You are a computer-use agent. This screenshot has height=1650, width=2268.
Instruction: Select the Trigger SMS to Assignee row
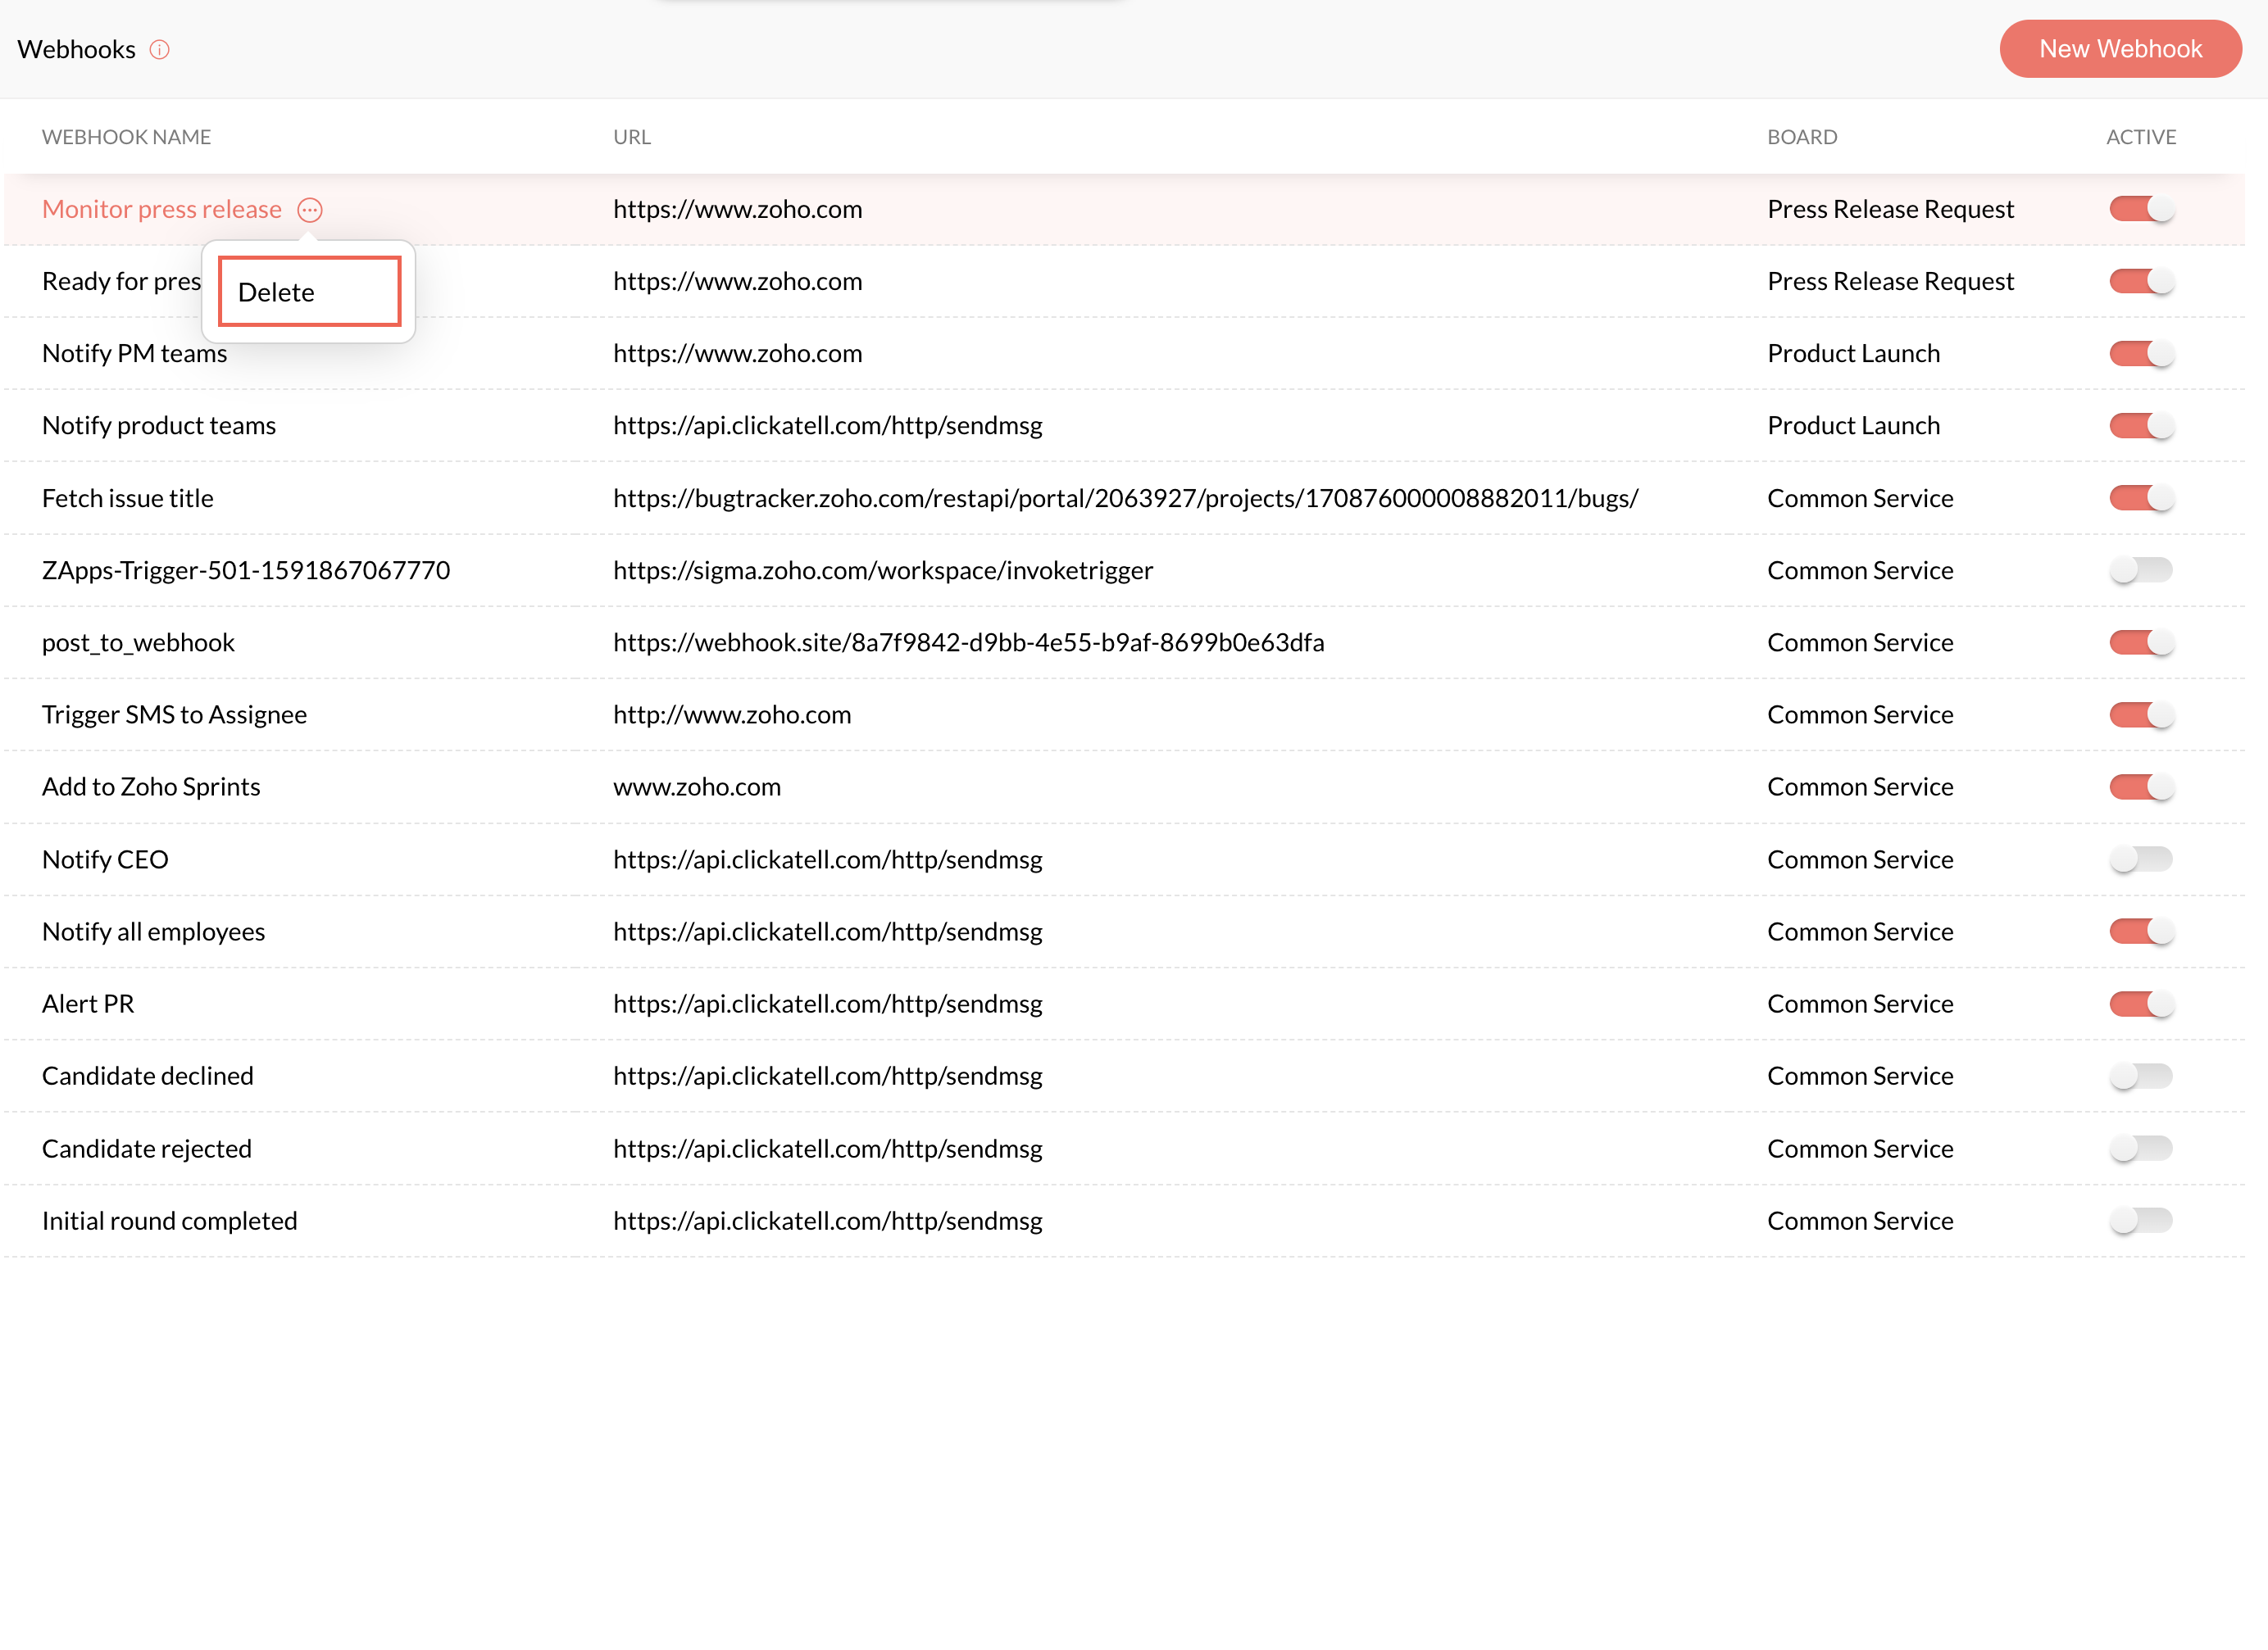coord(174,714)
